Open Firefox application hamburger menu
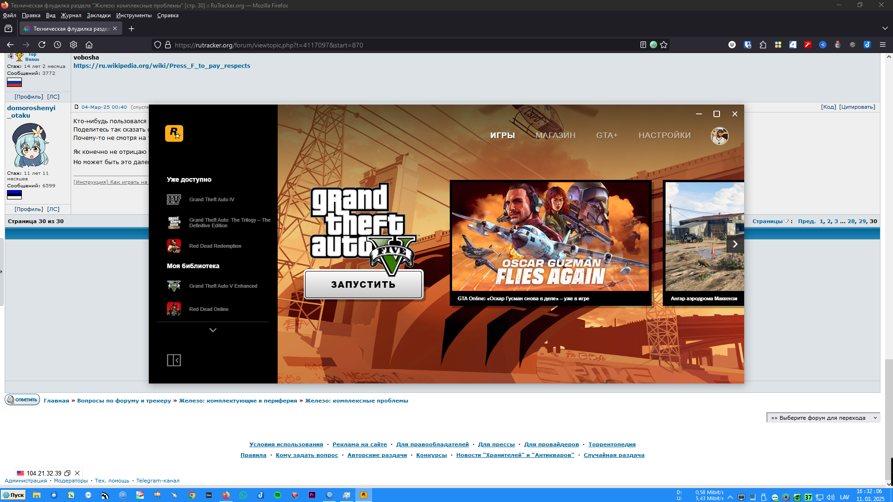Image resolution: width=893 pixels, height=502 pixels. point(883,45)
